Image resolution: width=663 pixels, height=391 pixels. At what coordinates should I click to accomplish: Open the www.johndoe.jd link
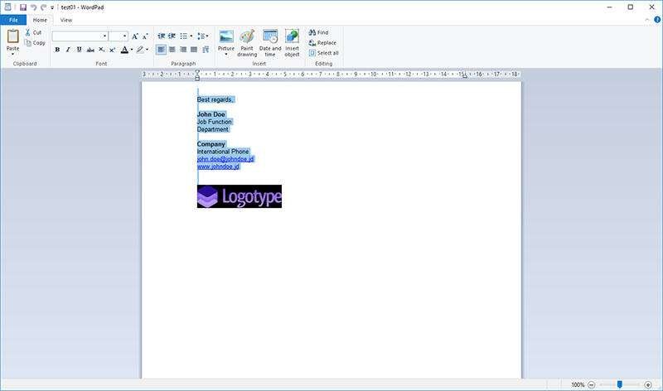click(218, 167)
